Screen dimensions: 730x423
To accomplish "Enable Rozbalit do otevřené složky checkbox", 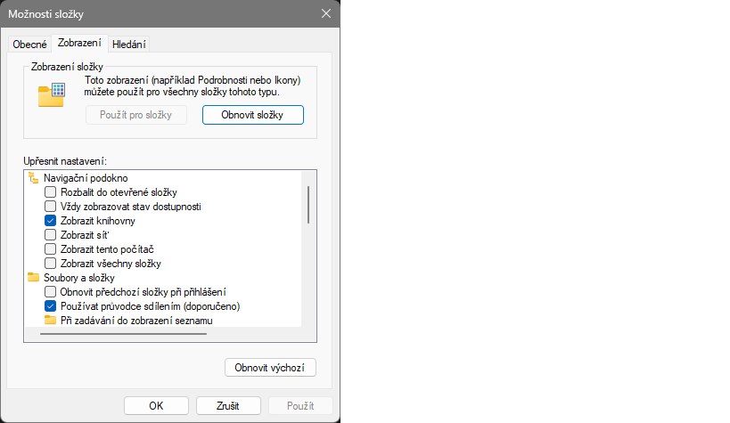I will (x=50, y=192).
